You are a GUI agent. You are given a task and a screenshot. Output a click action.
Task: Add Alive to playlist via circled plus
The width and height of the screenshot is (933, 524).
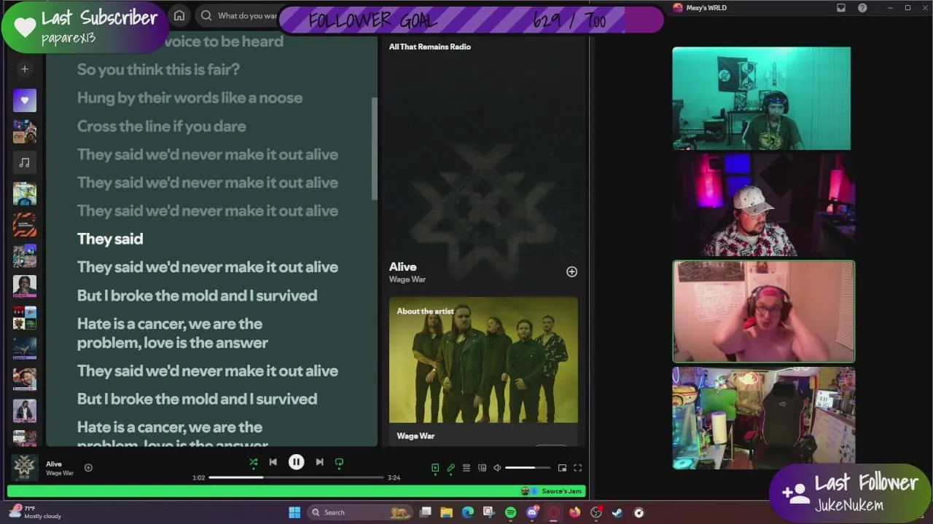point(571,271)
